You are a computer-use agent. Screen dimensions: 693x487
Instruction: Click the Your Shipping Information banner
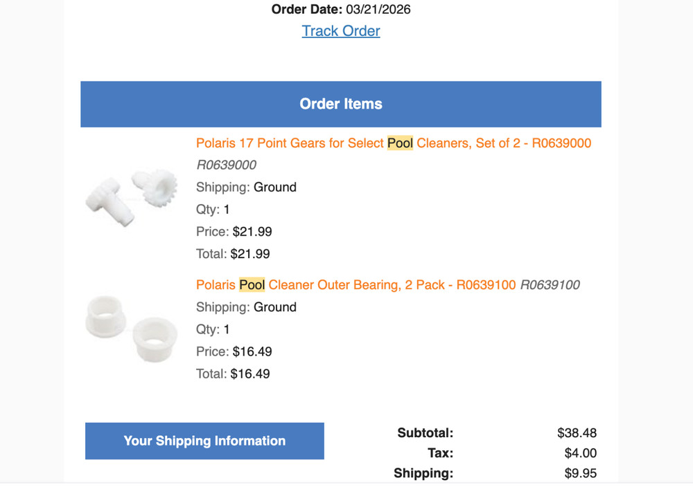click(x=204, y=441)
